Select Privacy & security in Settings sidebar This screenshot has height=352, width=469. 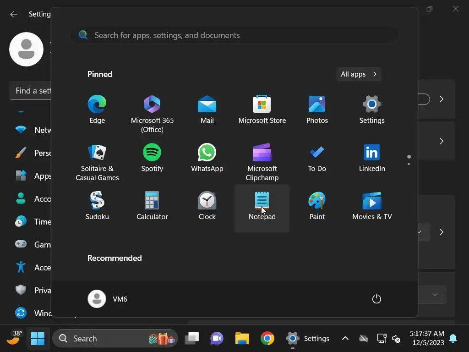[x=33, y=290]
